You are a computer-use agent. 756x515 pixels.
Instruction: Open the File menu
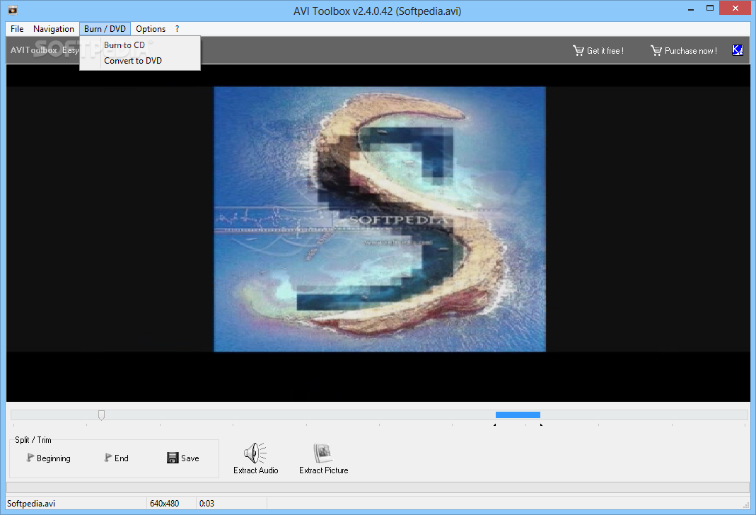coord(17,29)
